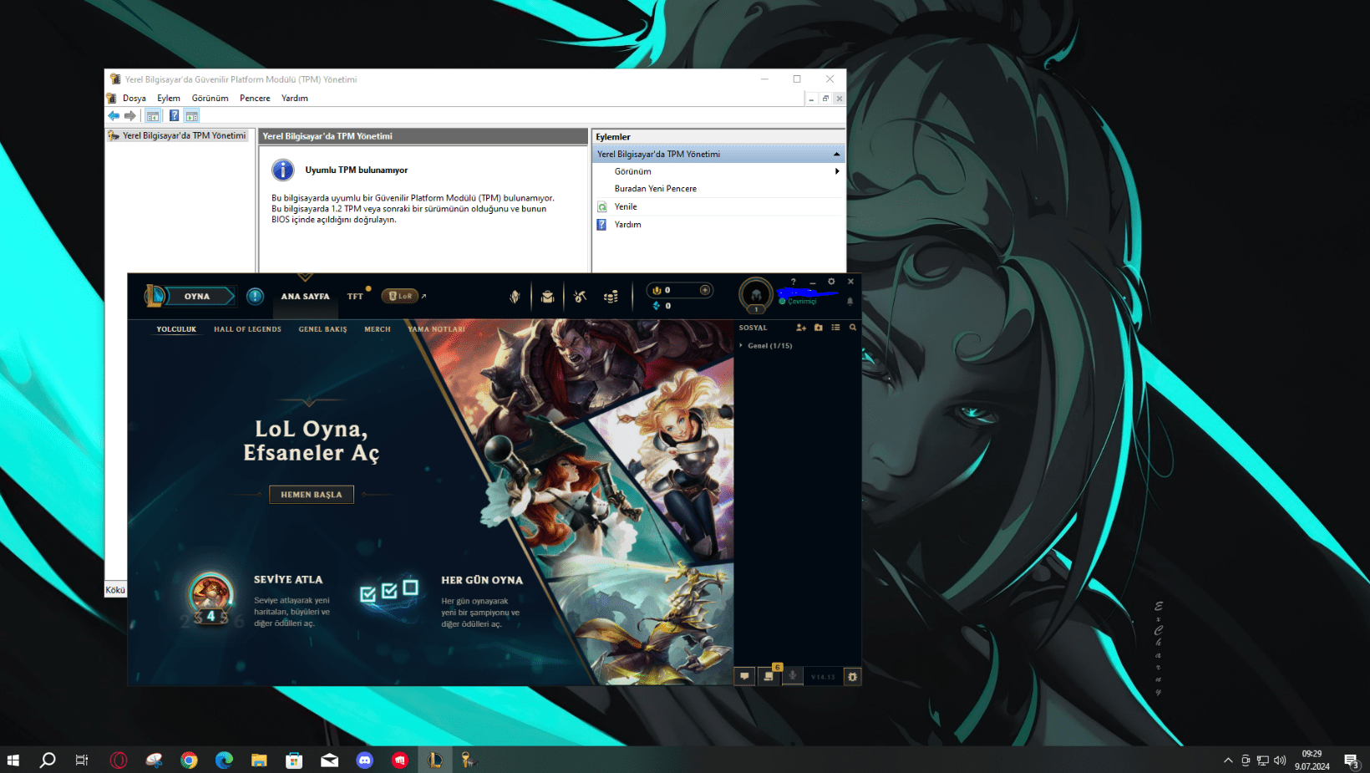
Task: Open the summoner profile avatar
Action: click(x=756, y=295)
